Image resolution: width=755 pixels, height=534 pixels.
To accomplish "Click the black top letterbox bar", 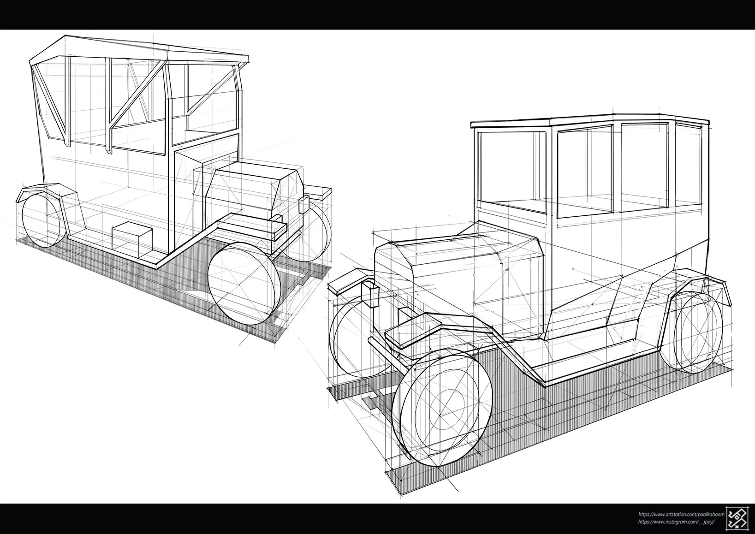I will (x=377, y=15).
